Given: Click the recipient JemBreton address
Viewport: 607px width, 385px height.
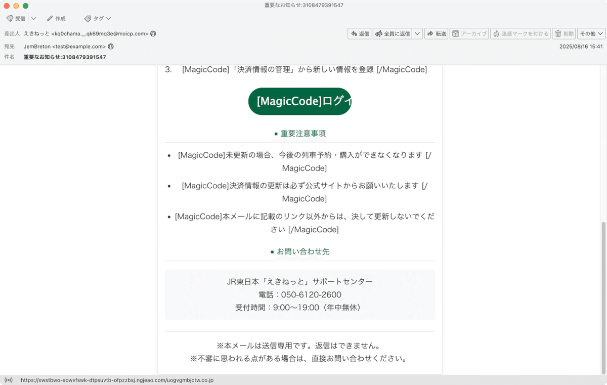Looking at the screenshot, I should [x=65, y=47].
